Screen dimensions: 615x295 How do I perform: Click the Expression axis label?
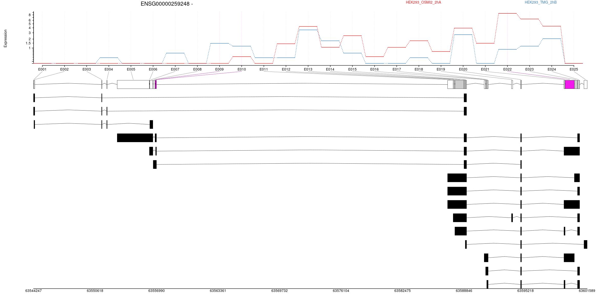tap(5, 38)
